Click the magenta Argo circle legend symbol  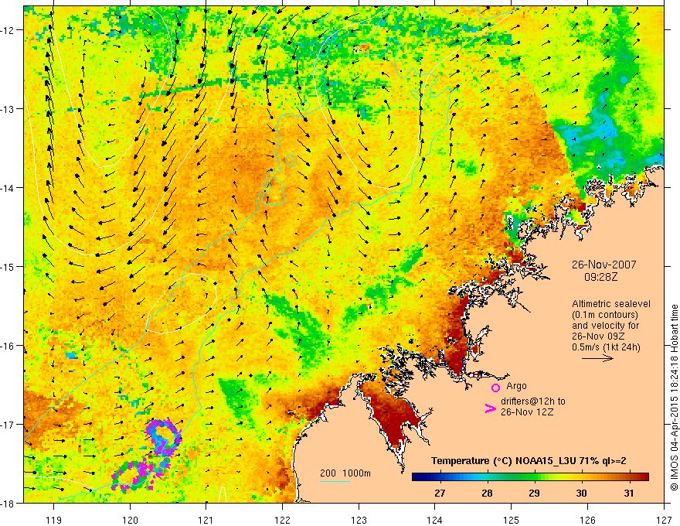pyautogui.click(x=495, y=388)
